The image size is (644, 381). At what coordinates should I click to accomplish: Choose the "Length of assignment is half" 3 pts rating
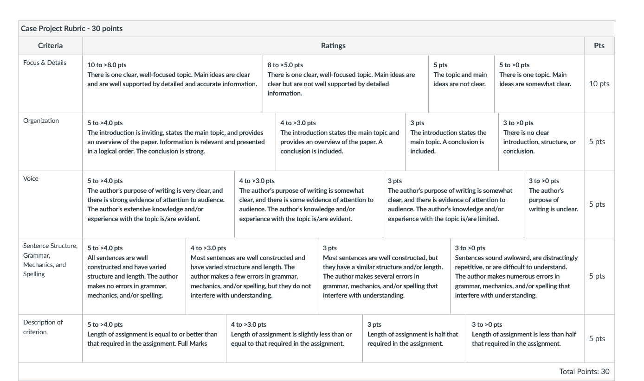pos(414,334)
